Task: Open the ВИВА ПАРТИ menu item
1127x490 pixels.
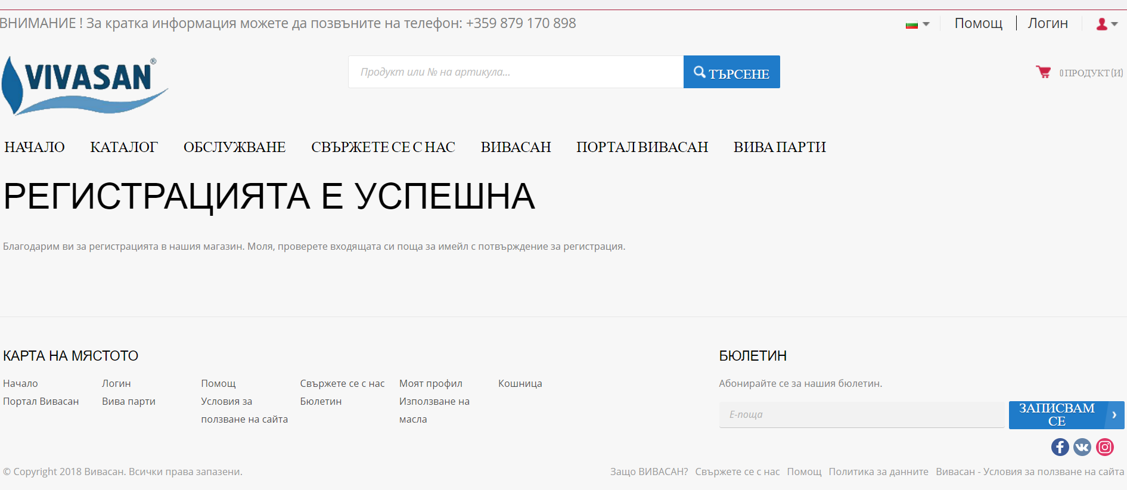Action: [x=780, y=147]
